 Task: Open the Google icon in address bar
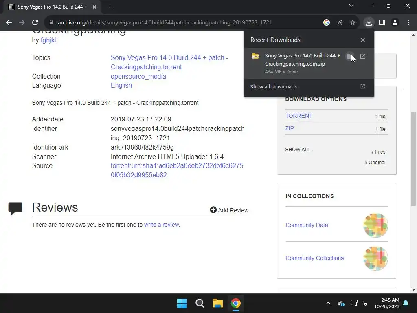327,23
